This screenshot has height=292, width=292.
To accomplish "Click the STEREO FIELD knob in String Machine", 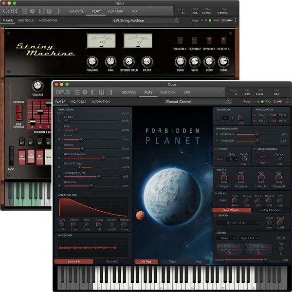I will click(129, 62).
